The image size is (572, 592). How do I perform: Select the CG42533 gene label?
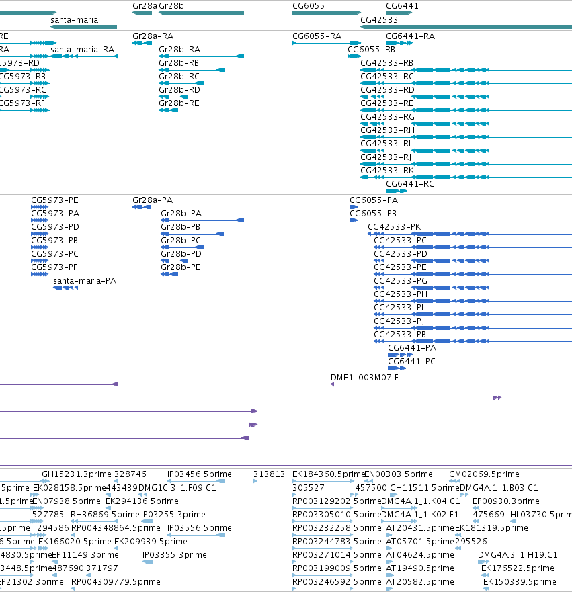click(379, 20)
